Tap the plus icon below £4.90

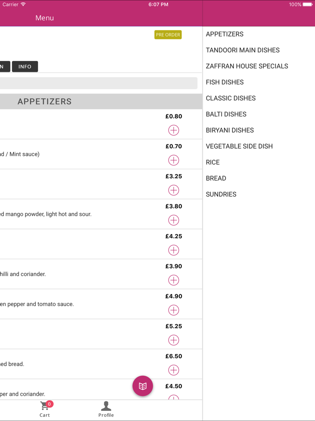pos(174,310)
